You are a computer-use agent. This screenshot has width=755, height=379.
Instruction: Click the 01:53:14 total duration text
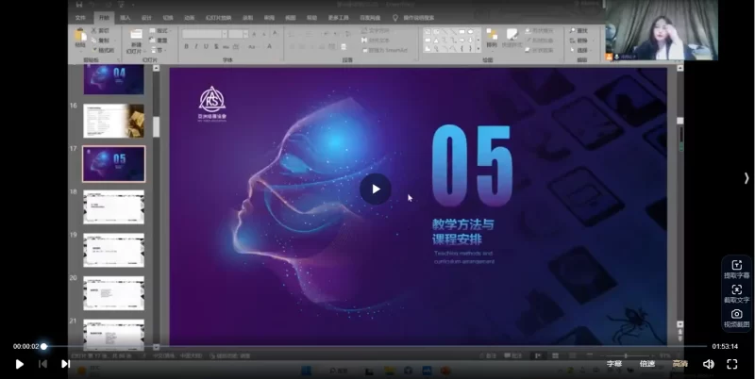(x=725, y=346)
